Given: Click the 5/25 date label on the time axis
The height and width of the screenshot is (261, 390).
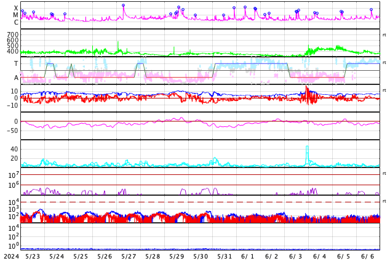Looking at the screenshot, I should [x=81, y=256].
